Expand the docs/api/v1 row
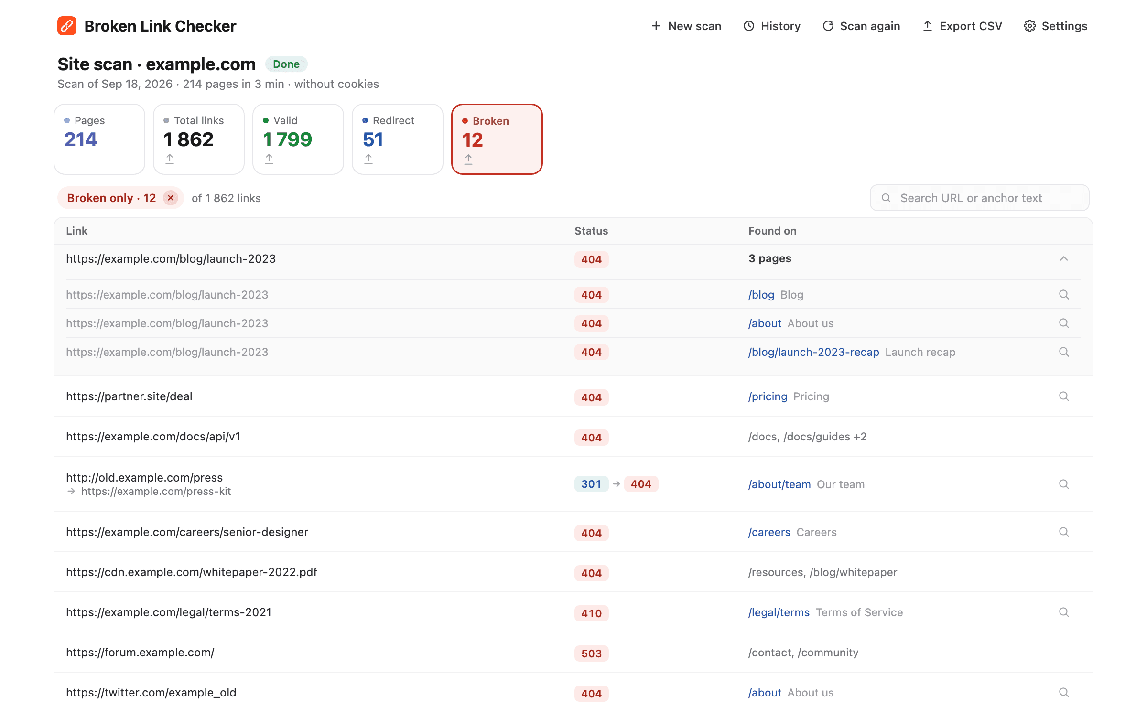The width and height of the screenshot is (1147, 707). pos(573,437)
